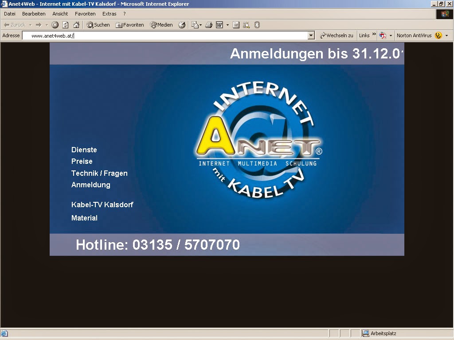
Task: Minimize the Internet Explorer window
Action: tap(434, 4)
